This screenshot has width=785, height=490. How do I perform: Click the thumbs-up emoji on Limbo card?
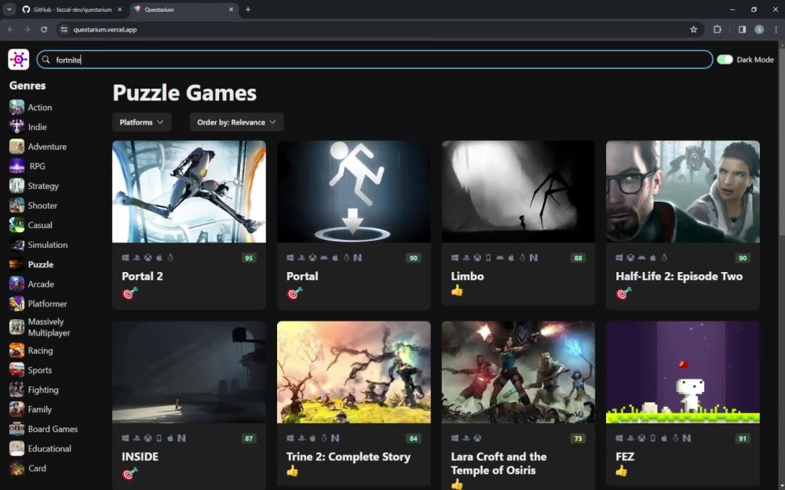click(x=457, y=291)
